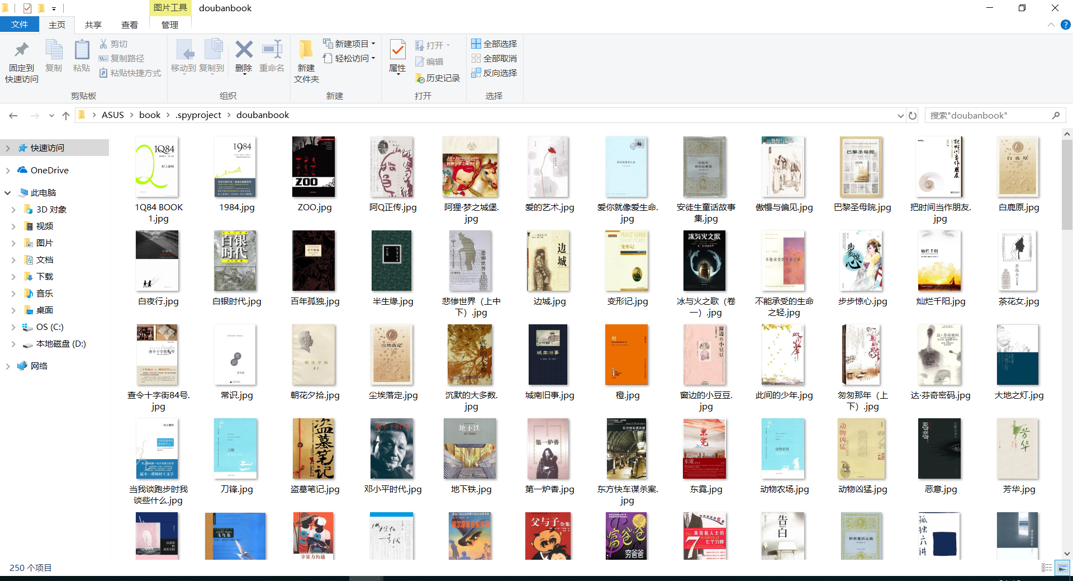Screen dimensions: 1073x581
Task: Open the 文件 menu tab
Action: pos(20,25)
